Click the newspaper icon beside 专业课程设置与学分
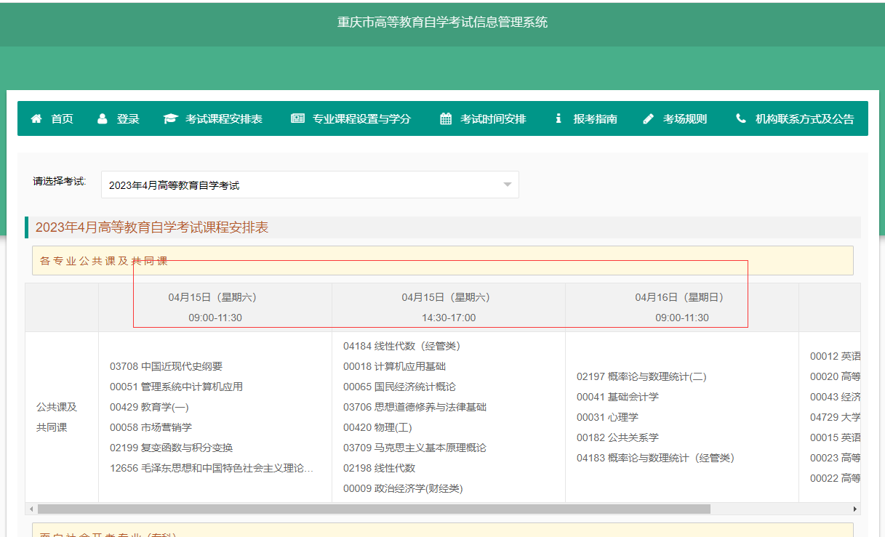The height and width of the screenshot is (537, 885). click(297, 118)
